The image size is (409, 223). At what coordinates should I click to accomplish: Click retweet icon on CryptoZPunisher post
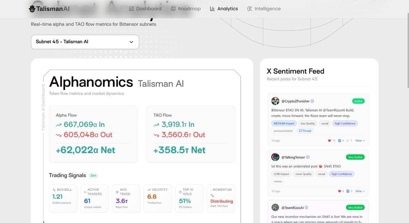pyautogui.click(x=339, y=140)
